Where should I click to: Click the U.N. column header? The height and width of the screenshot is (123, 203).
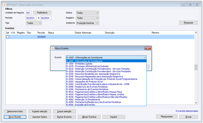pyautogui.click(x=13, y=33)
